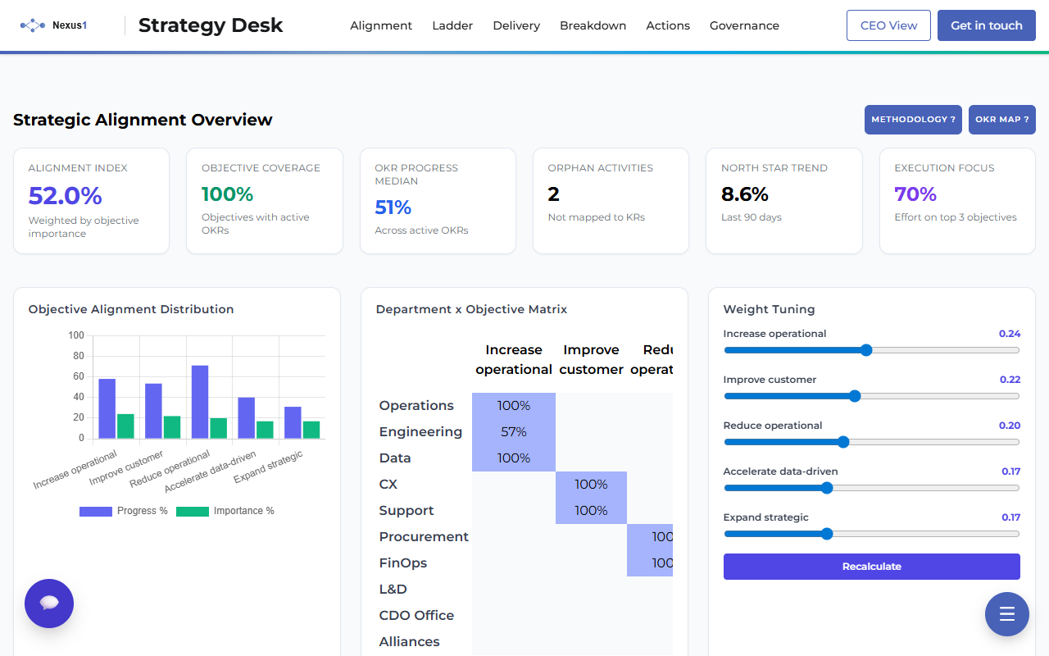
Task: Click the Progress % legend swatch
Action: 95,511
